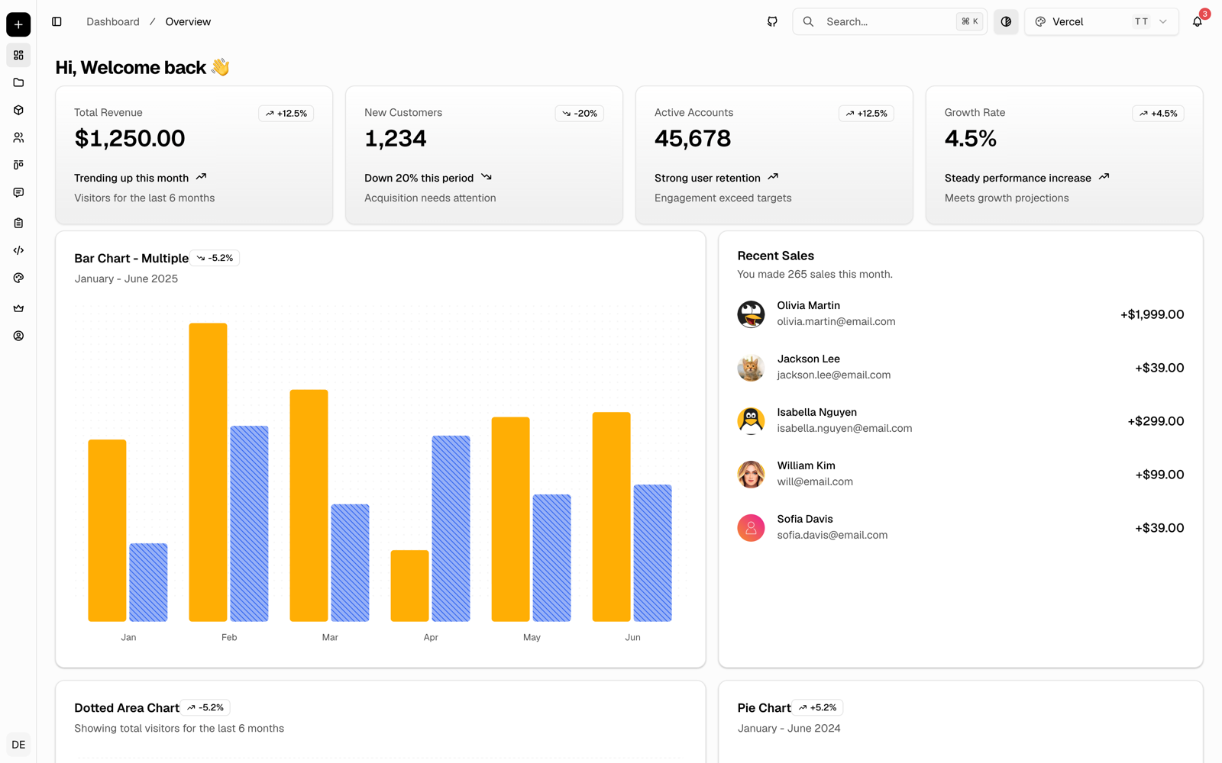Open the folder icon in the sidebar
The image size is (1222, 763).
click(18, 82)
